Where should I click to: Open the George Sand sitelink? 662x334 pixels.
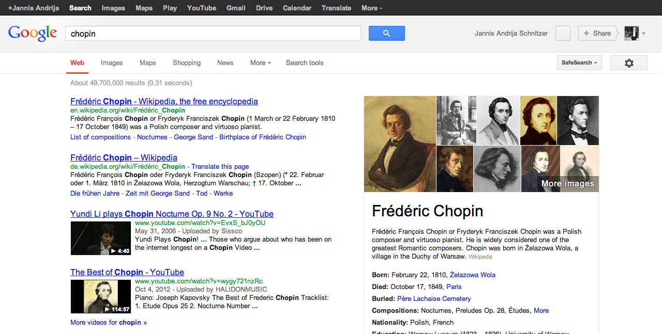193,137
